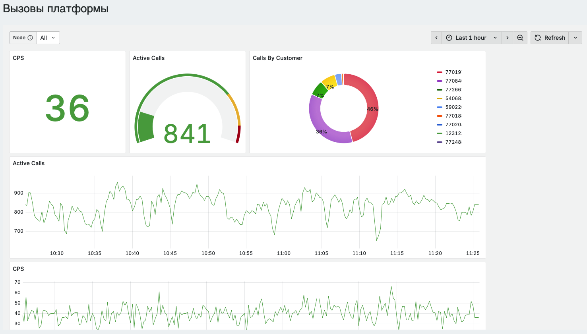
Task: Click the CPS stat panel title
Action: click(x=18, y=58)
